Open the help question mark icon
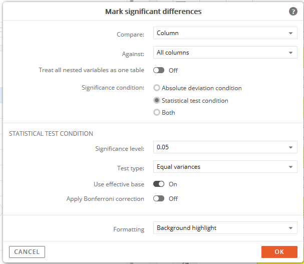The width and height of the screenshot is (304, 264). pos(293,12)
